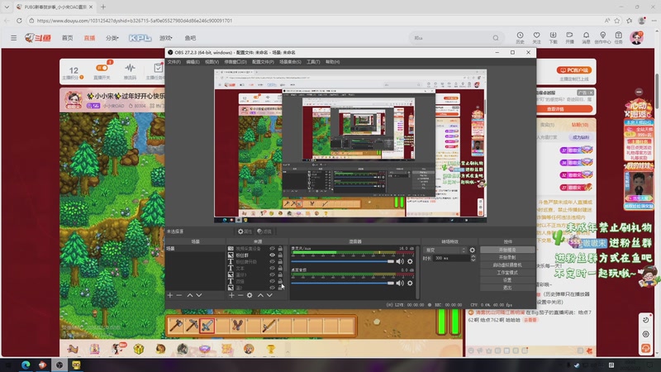Open OBS 停靠窗口(D) menu
This screenshot has width=661, height=372.
pyautogui.click(x=235, y=62)
